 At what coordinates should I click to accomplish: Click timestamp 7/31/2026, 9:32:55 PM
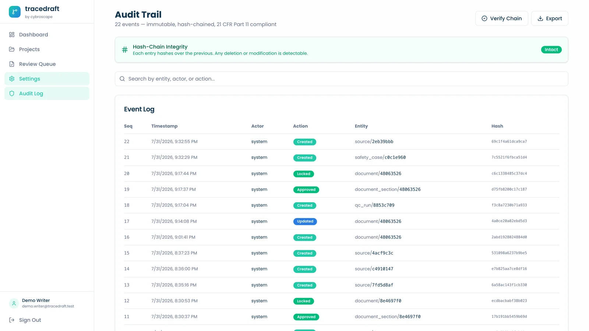[174, 142]
